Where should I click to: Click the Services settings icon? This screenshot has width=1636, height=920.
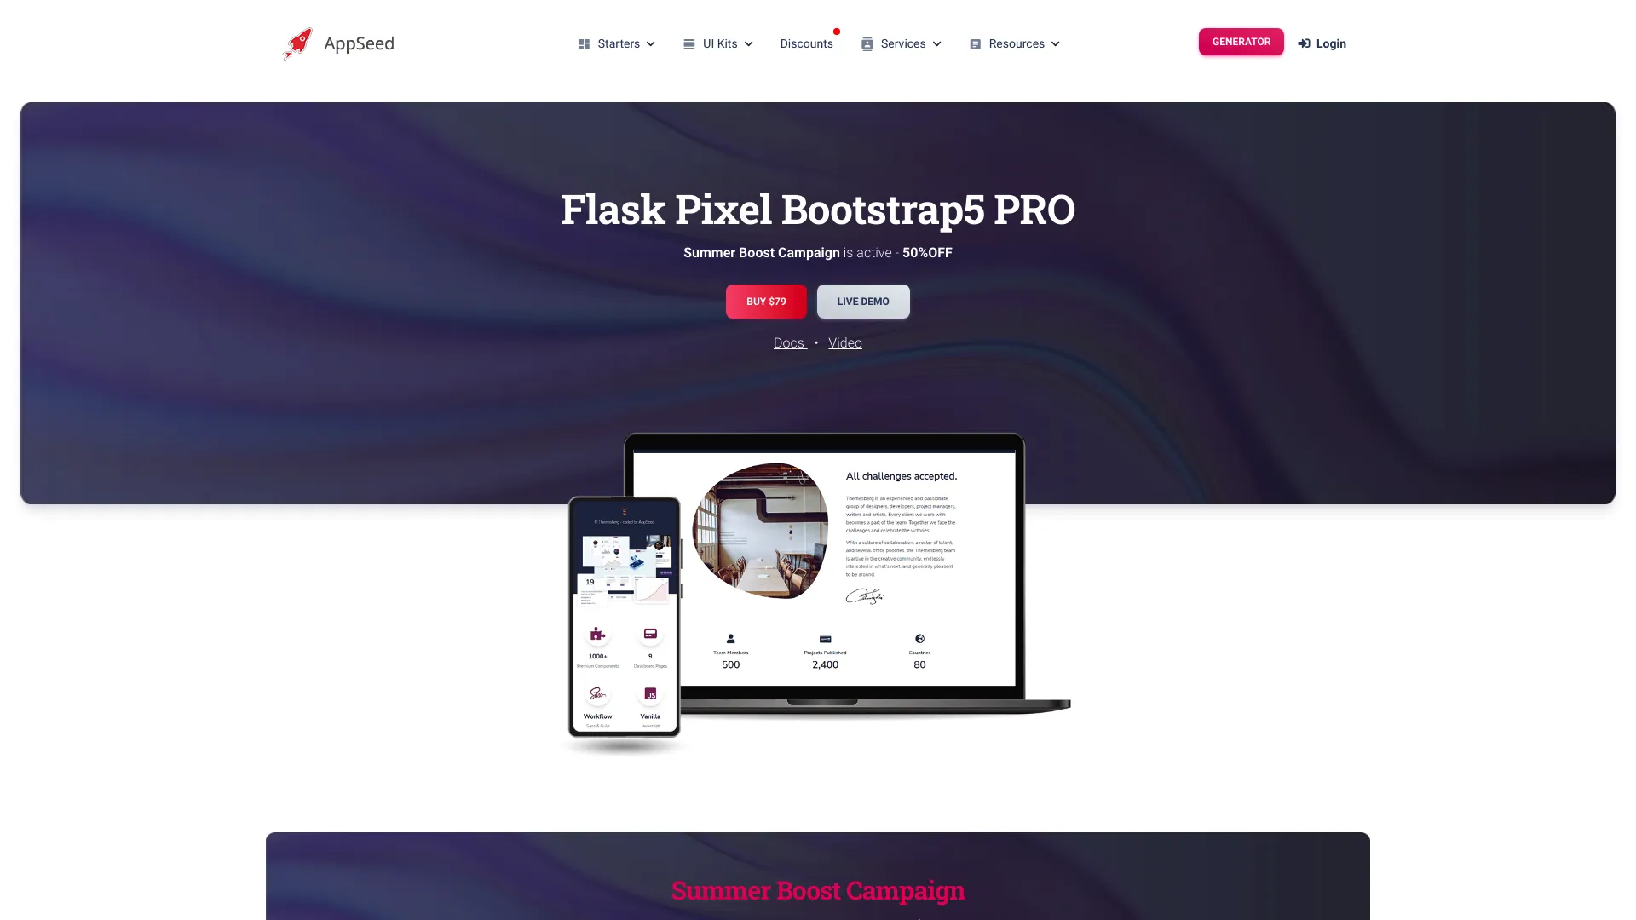[868, 43]
